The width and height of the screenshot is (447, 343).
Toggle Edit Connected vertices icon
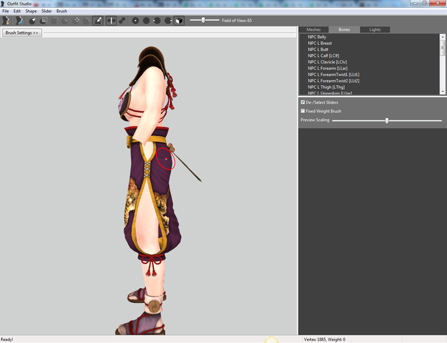click(122, 20)
